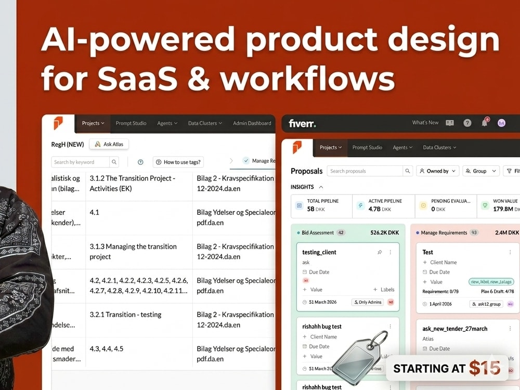Open Admin Dashboard in the navigation bar
520x390 pixels.
coord(252,123)
